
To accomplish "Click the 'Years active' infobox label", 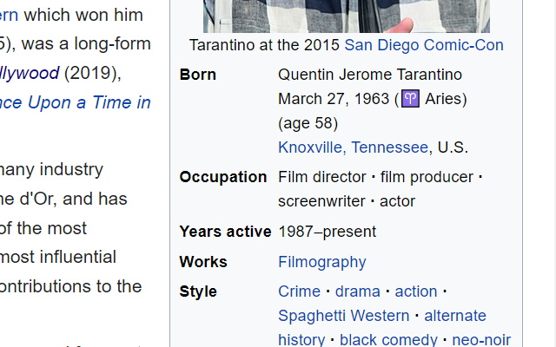I will pos(225,232).
